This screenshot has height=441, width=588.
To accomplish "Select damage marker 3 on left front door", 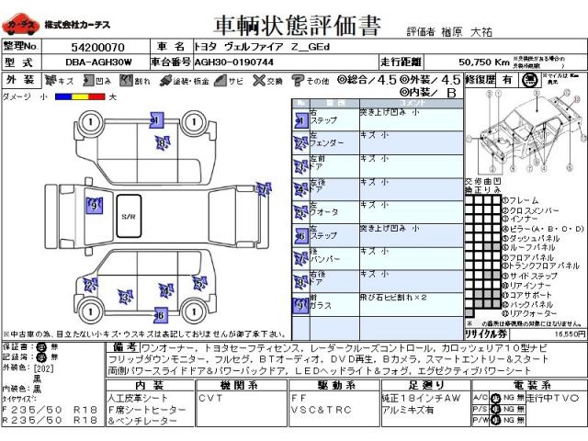I will point(125,297).
